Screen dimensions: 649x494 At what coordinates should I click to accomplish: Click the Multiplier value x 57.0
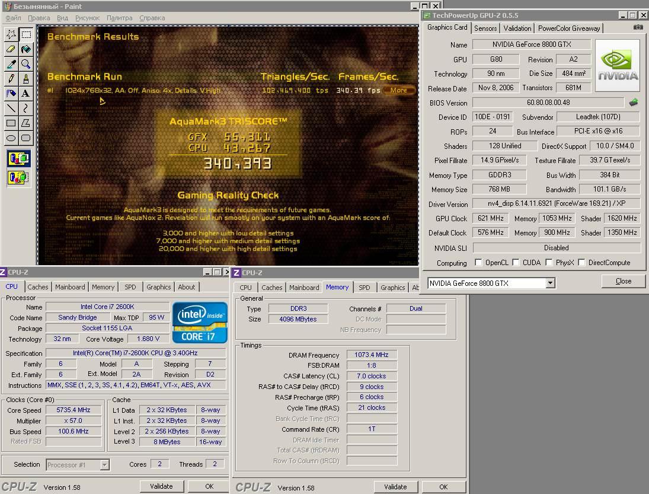click(x=73, y=420)
